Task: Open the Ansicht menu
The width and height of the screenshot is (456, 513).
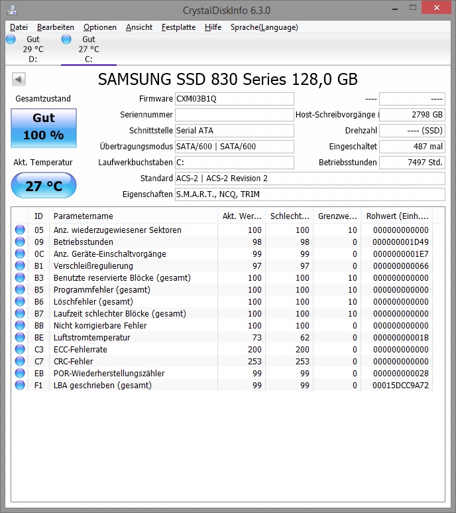Action: pyautogui.click(x=139, y=27)
